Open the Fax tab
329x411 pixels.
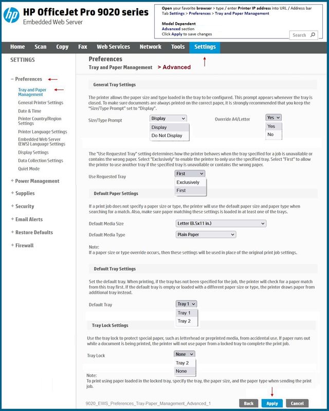(83, 47)
